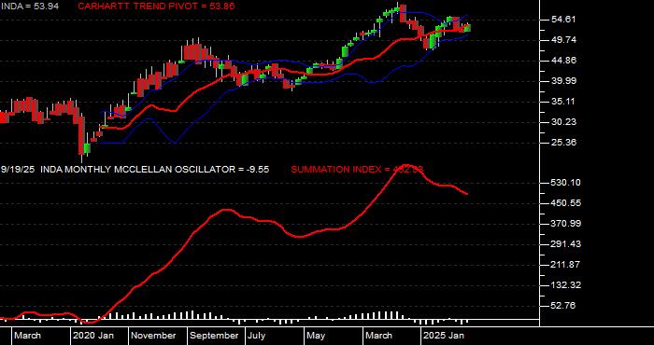Click the 132.32 summation axis value
654x345 pixels.
(x=566, y=285)
